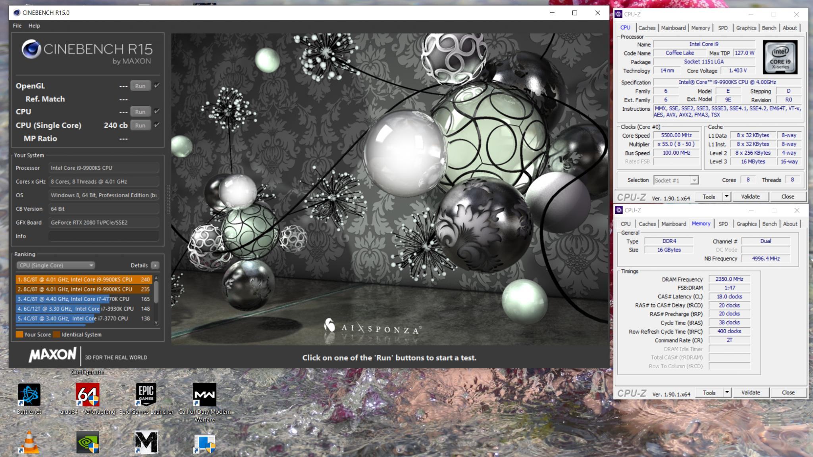Open the aida64 desktop shortcut
813x457 pixels.
87,394
